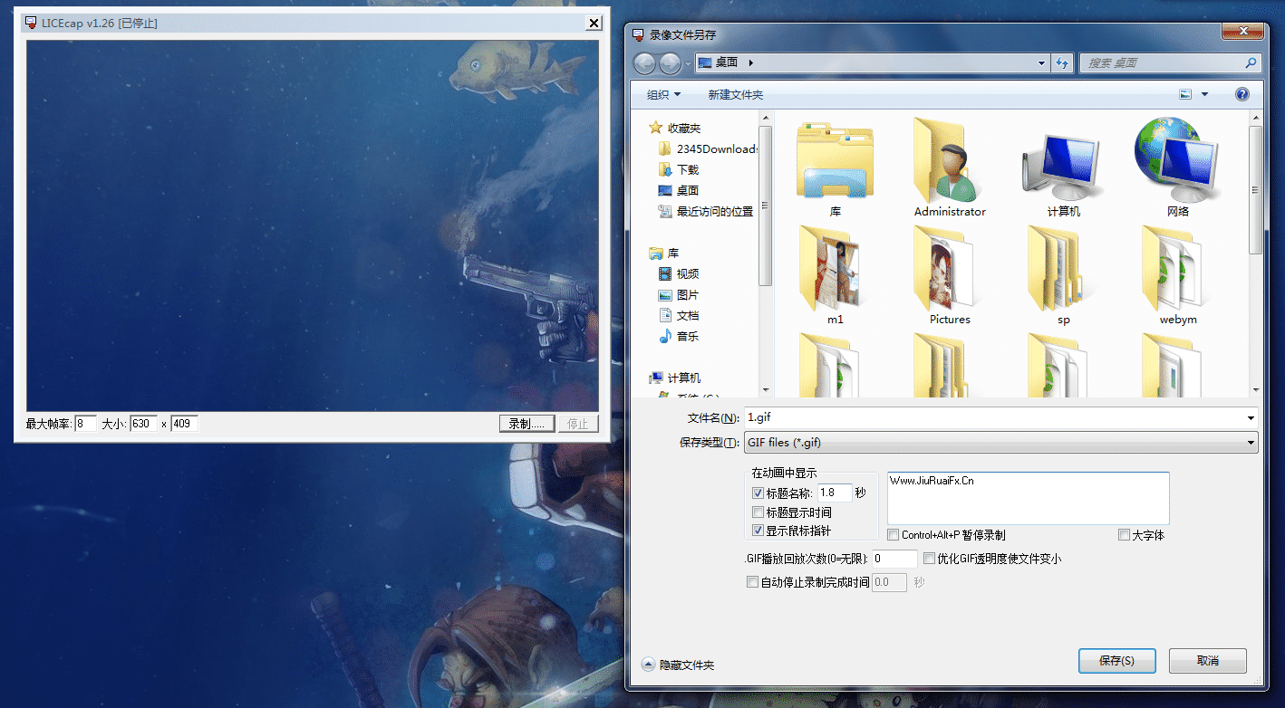
Task: Toggle the 标题名称 checkbox
Action: (758, 493)
